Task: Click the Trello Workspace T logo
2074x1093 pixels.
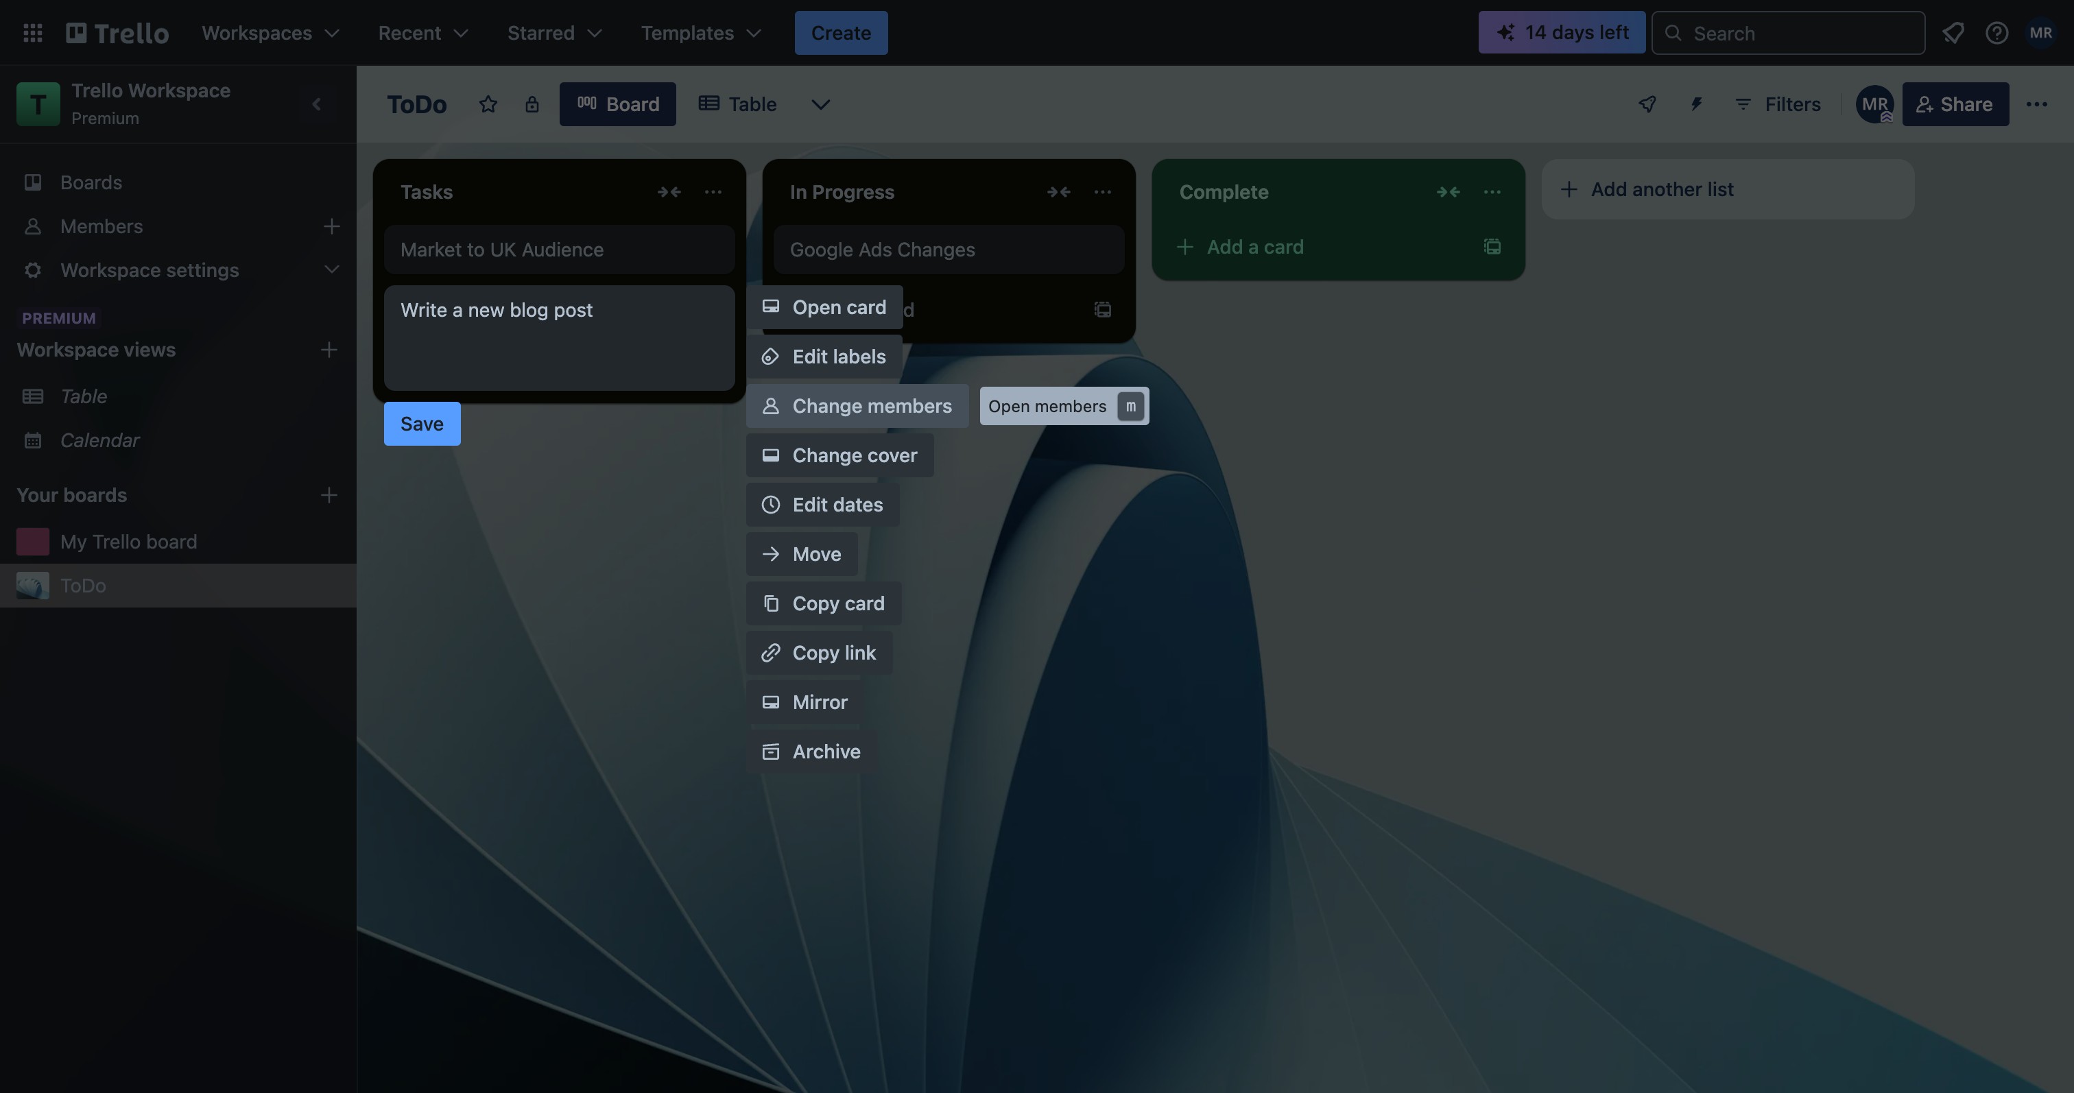Action: pyautogui.click(x=38, y=104)
